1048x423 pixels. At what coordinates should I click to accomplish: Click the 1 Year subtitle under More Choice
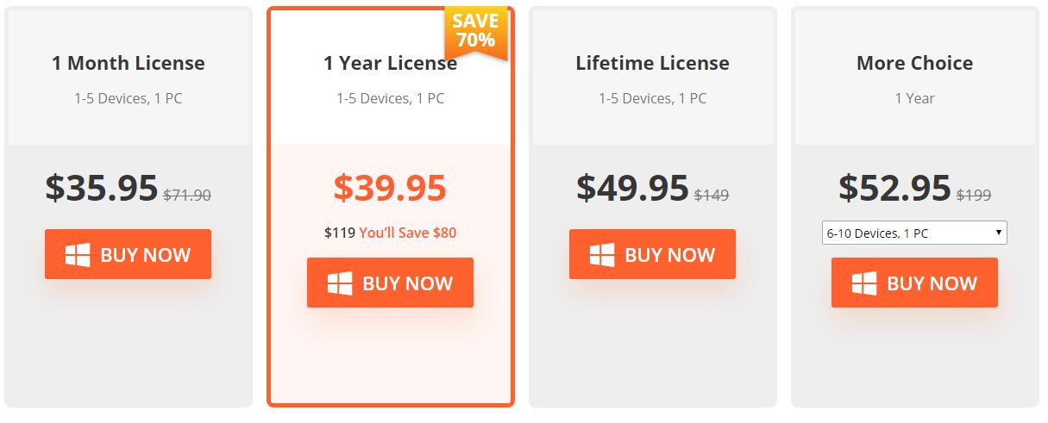914,98
